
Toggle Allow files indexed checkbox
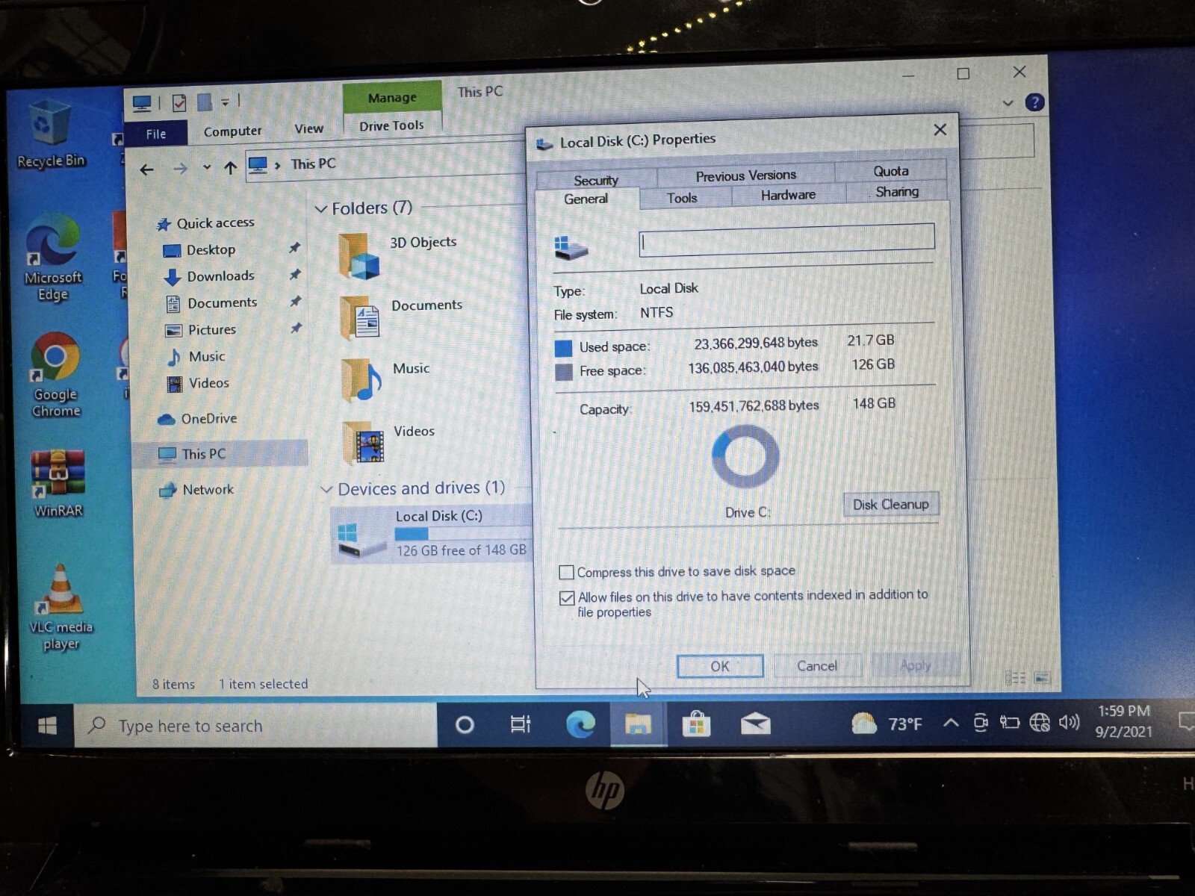(567, 598)
